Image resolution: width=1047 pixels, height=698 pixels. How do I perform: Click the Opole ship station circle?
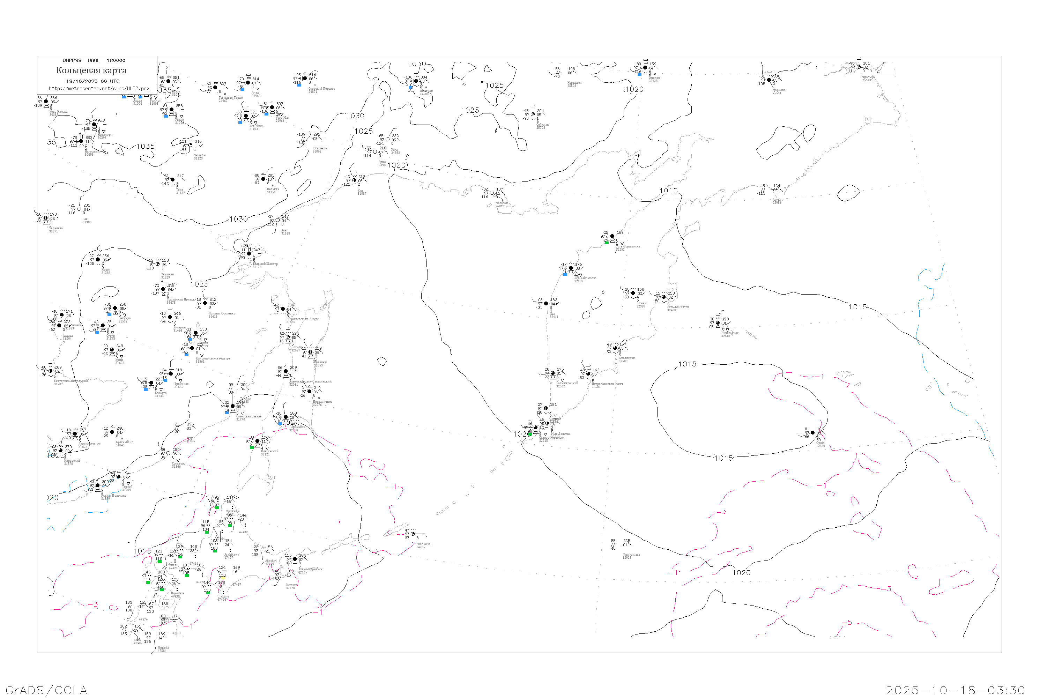pyautogui.click(x=812, y=433)
